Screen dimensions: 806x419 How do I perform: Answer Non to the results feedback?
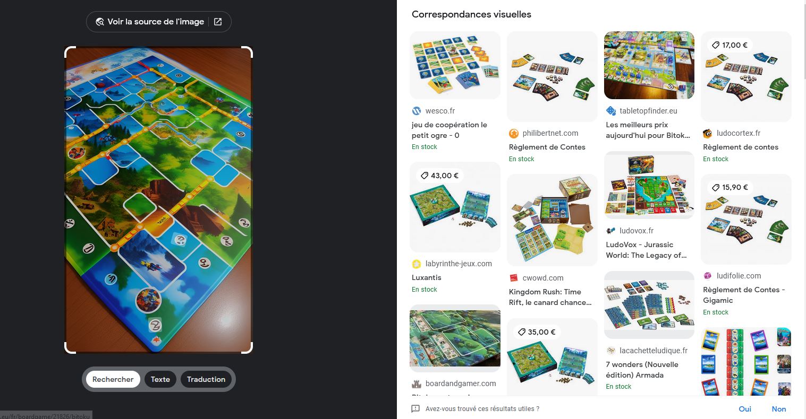click(779, 409)
